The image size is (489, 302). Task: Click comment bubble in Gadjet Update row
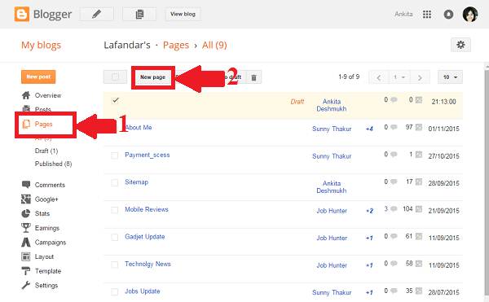coord(394,236)
